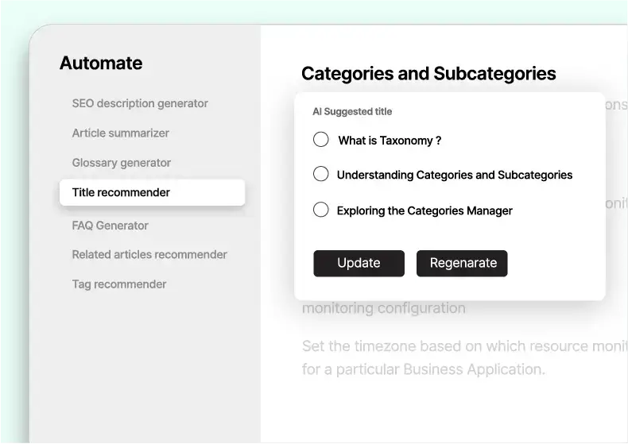Click the Regenarate button
Image resolution: width=628 pixels, height=444 pixels.
pos(462,263)
